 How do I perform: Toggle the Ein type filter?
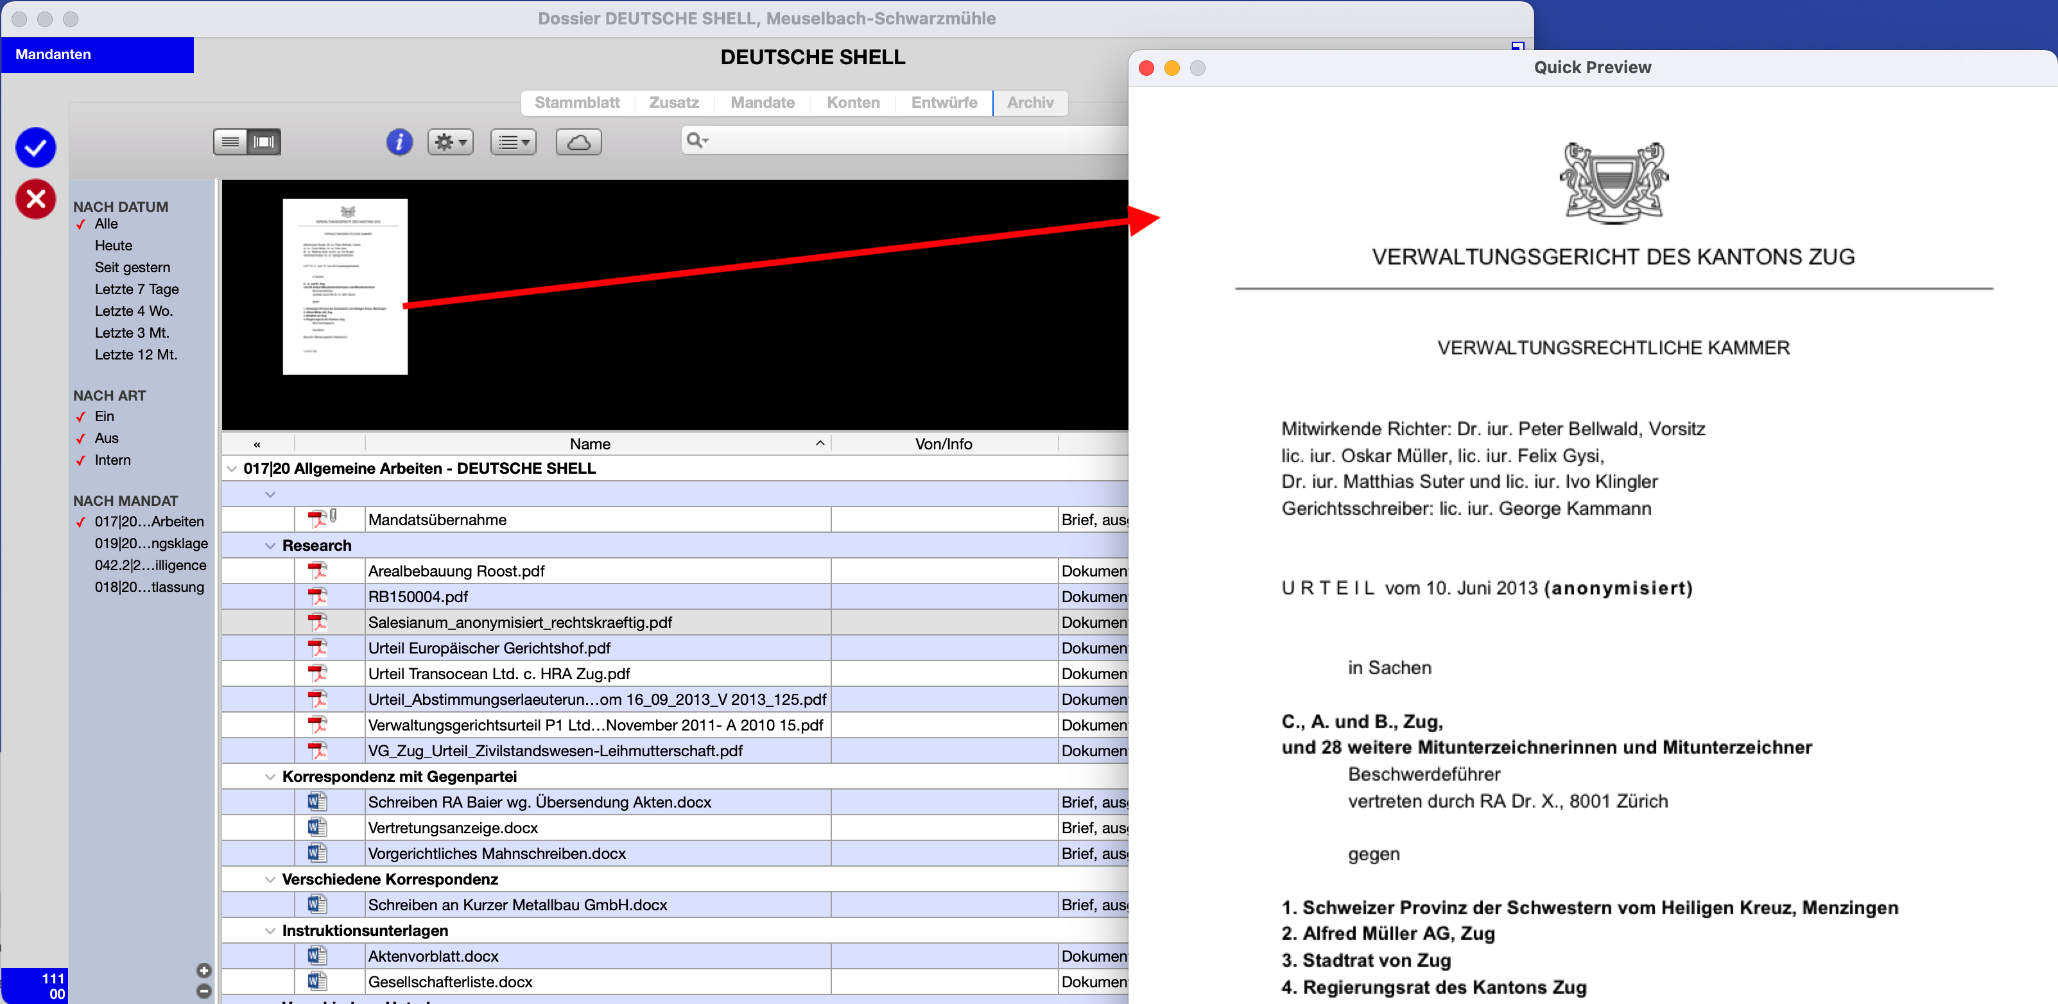105,416
